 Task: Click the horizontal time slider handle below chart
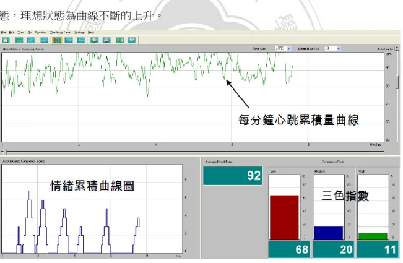5,152
